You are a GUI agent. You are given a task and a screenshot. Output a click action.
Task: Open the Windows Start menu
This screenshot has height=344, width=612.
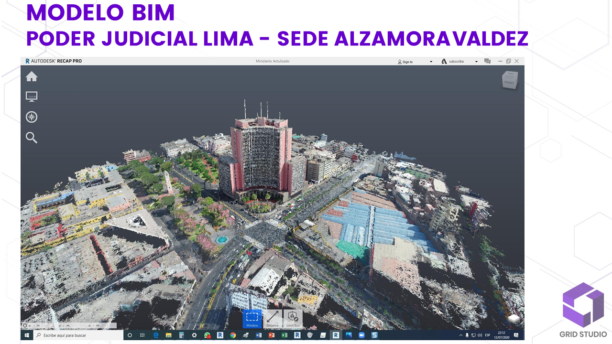tap(27, 335)
